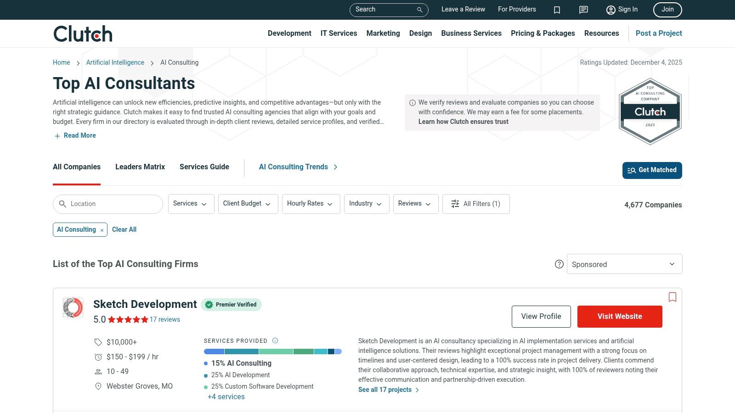This screenshot has height=413, width=735.
Task: Switch to the Services Guide tab
Action: coord(204,167)
